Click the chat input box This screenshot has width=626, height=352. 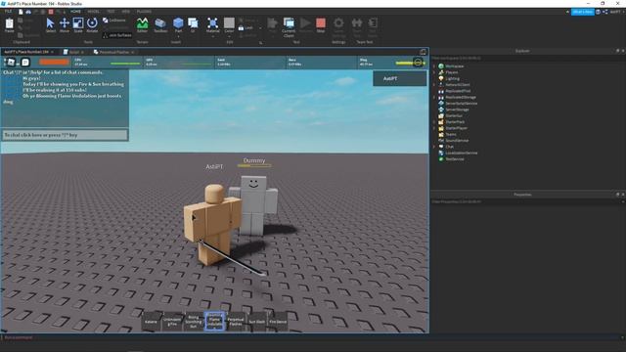[x=66, y=135]
